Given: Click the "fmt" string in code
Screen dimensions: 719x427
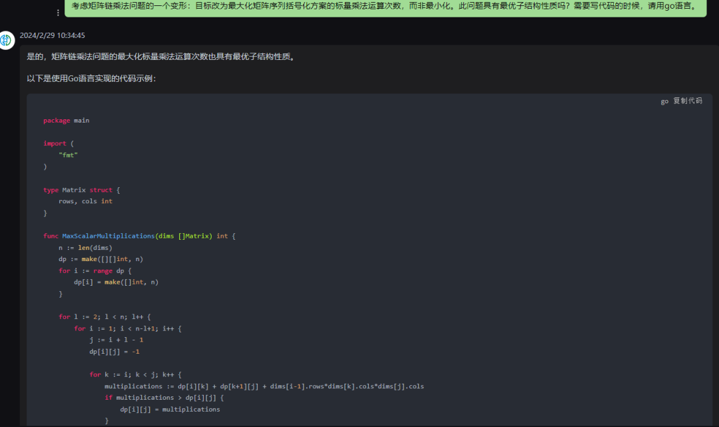Looking at the screenshot, I should point(69,155).
